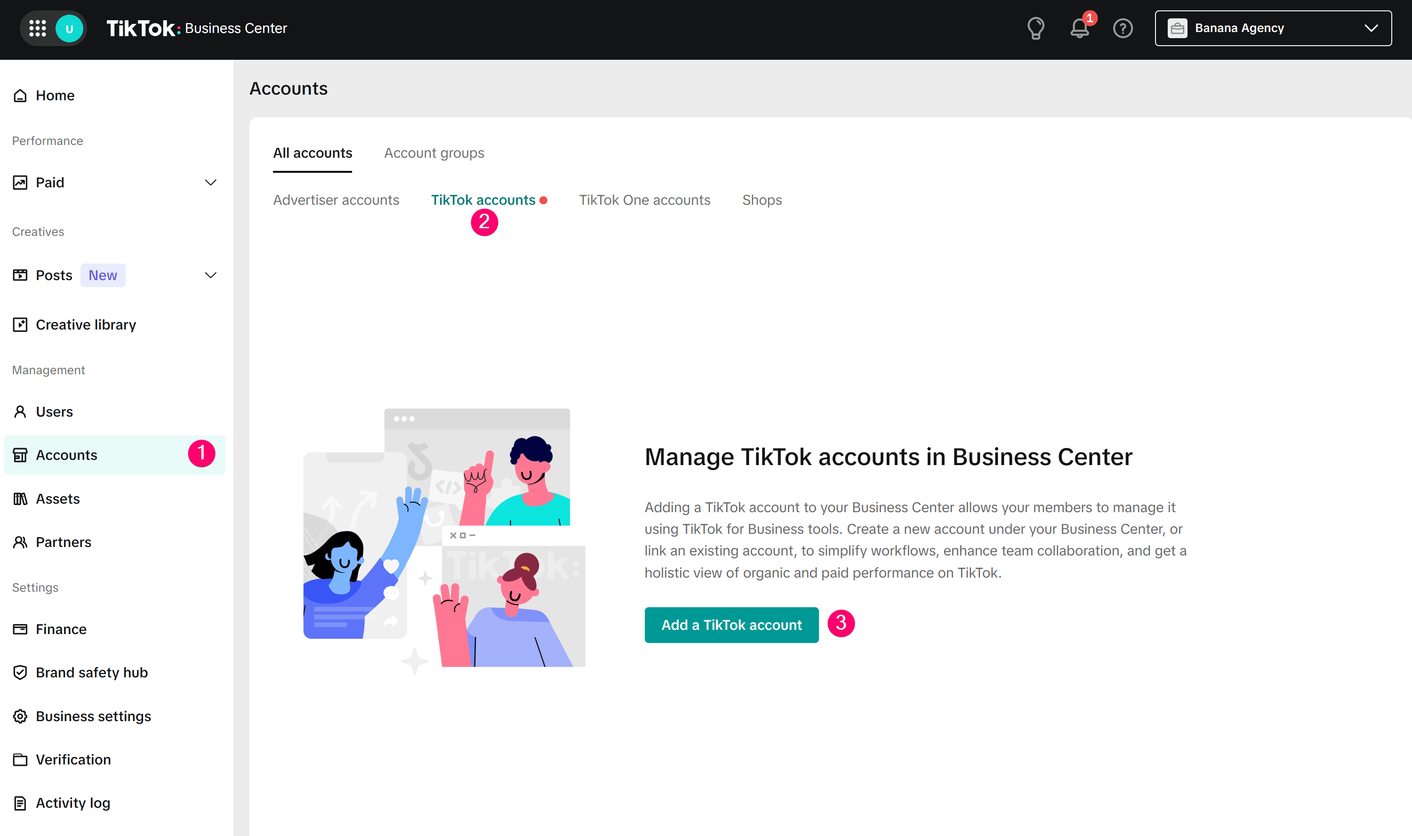The image size is (1412, 836).
Task: Click the user avatar labeled U
Action: pyautogui.click(x=69, y=28)
